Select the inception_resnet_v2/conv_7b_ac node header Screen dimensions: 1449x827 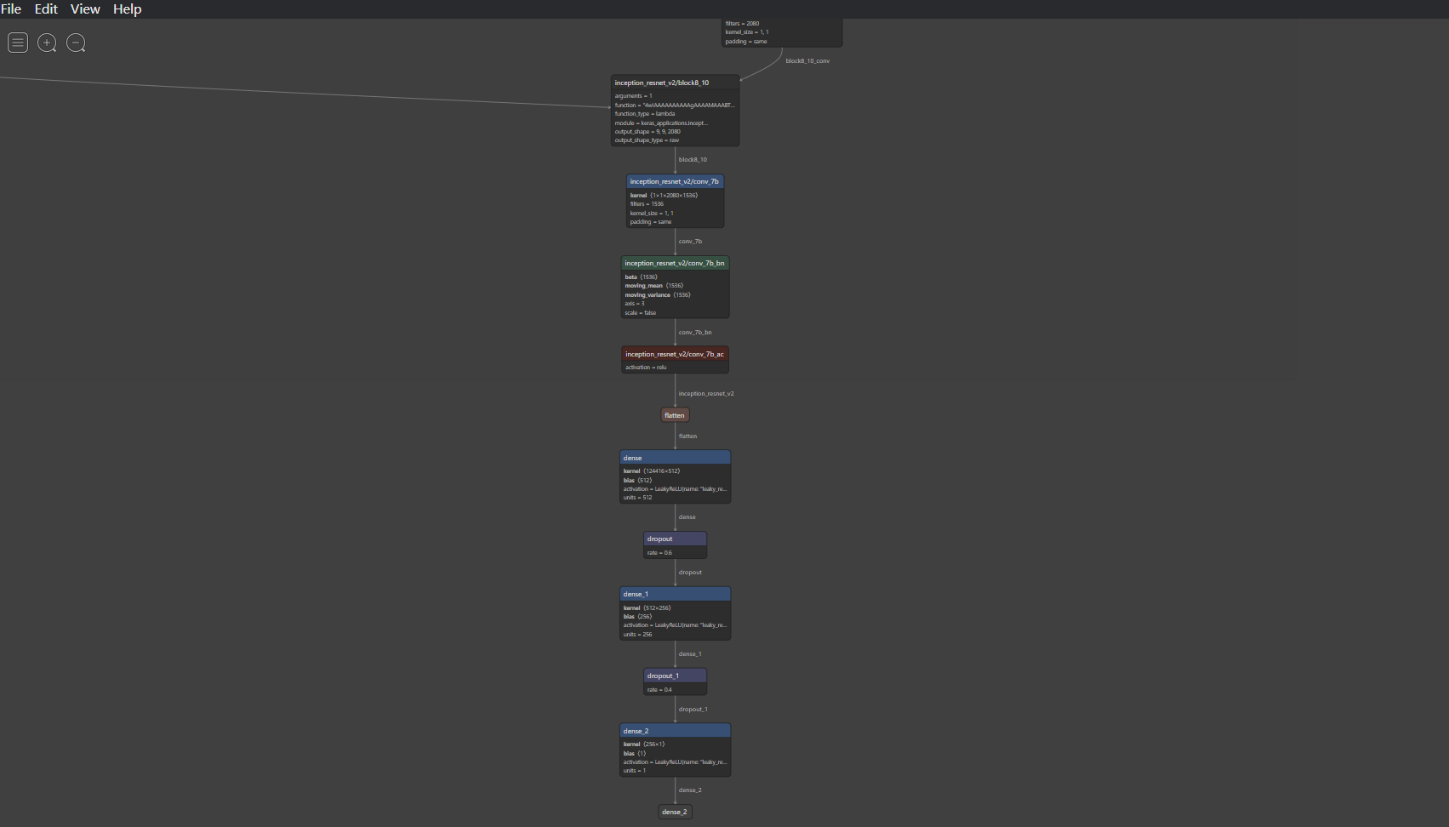[x=675, y=354]
